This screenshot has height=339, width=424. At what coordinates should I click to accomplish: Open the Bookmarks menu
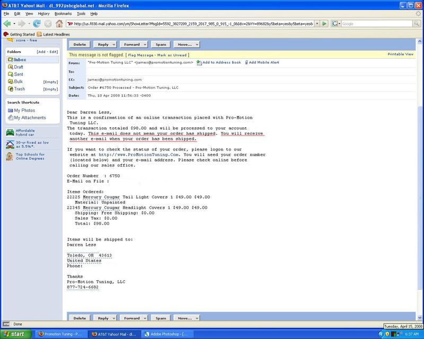point(63,14)
